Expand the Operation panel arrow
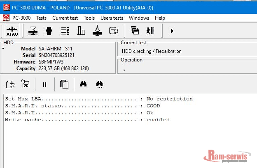The image size is (257, 168). coord(124,70)
